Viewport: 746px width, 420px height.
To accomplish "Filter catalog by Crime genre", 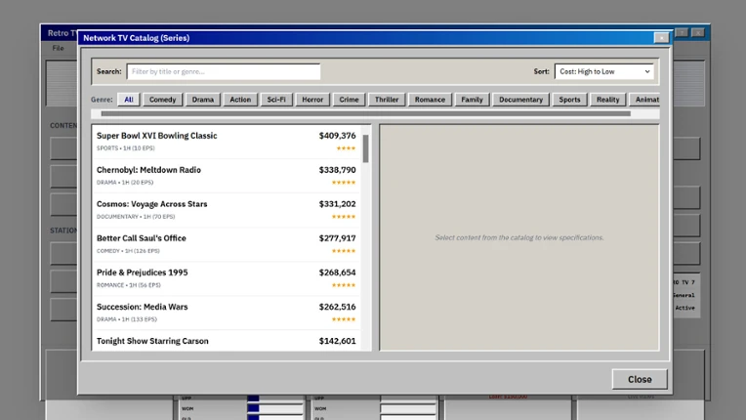I will [x=349, y=100].
